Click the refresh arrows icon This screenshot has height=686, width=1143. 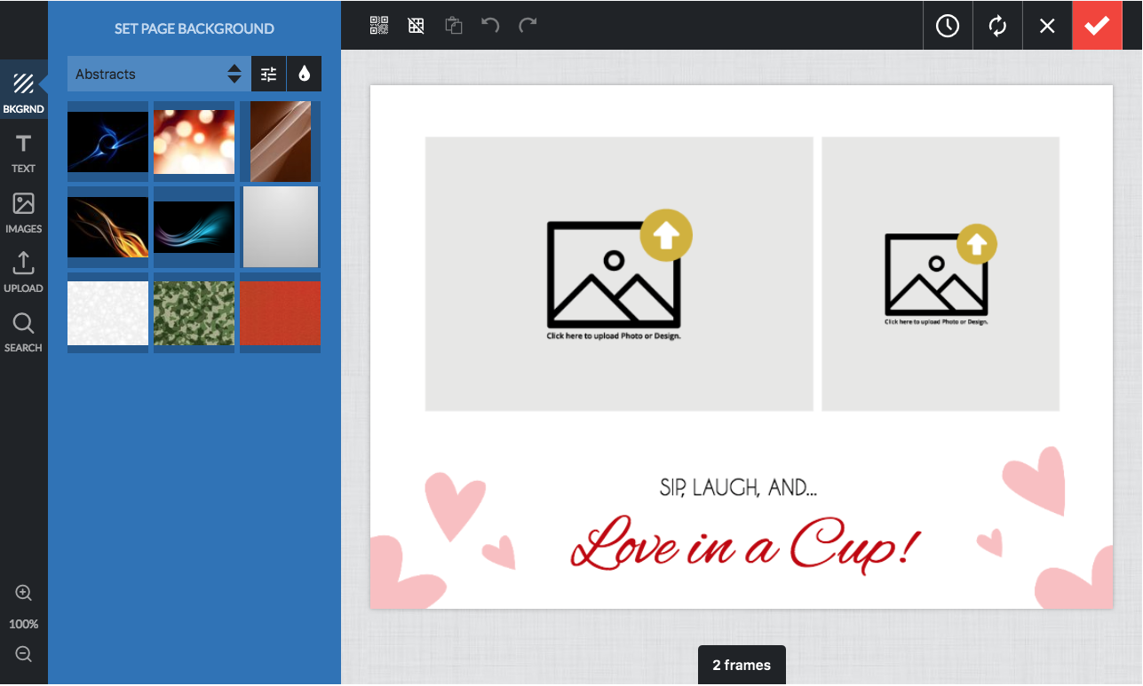[997, 26]
